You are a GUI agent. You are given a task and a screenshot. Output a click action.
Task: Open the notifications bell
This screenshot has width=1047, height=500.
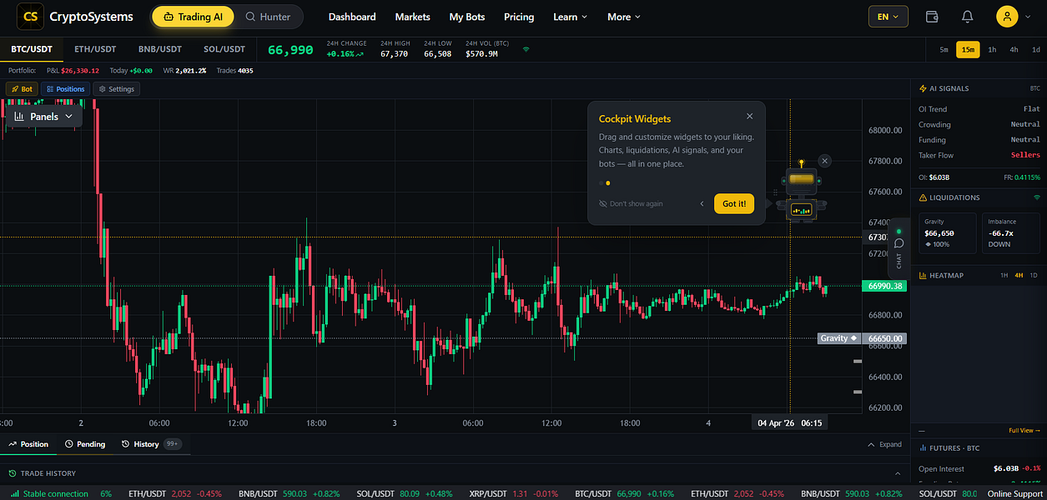[967, 17]
